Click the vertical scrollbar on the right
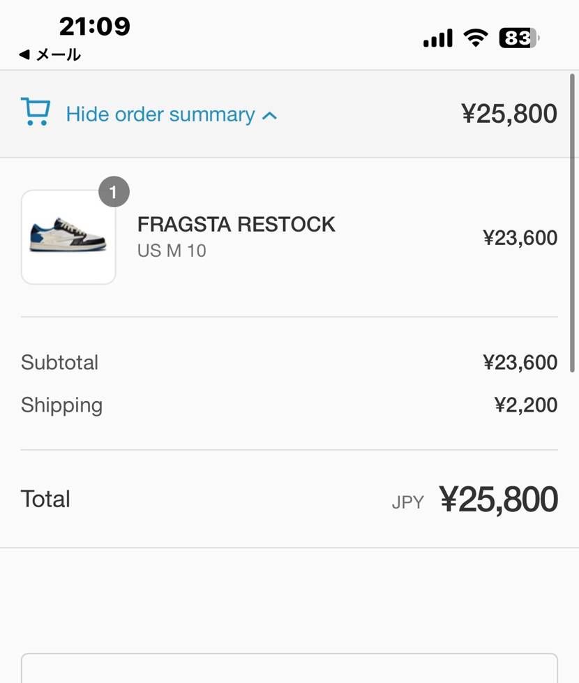The width and height of the screenshot is (579, 683). click(573, 279)
